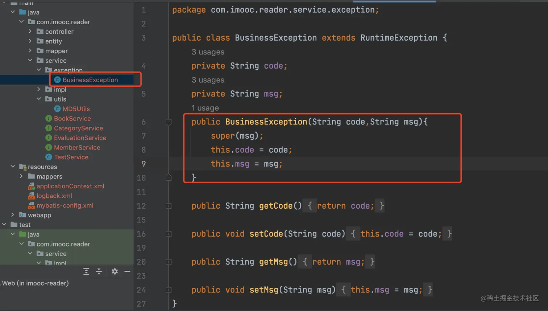The image size is (548, 311).
Task: Expand the webapp folder
Action: (13, 215)
